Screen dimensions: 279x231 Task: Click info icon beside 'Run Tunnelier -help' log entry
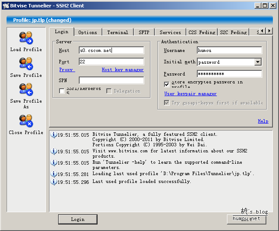click(x=53, y=163)
